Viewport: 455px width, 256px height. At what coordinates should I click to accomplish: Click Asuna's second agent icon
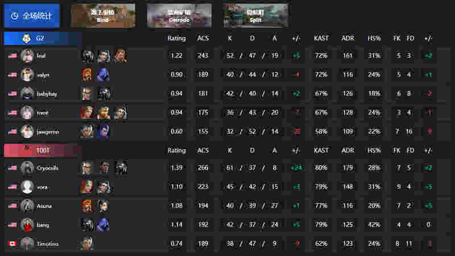point(104,205)
